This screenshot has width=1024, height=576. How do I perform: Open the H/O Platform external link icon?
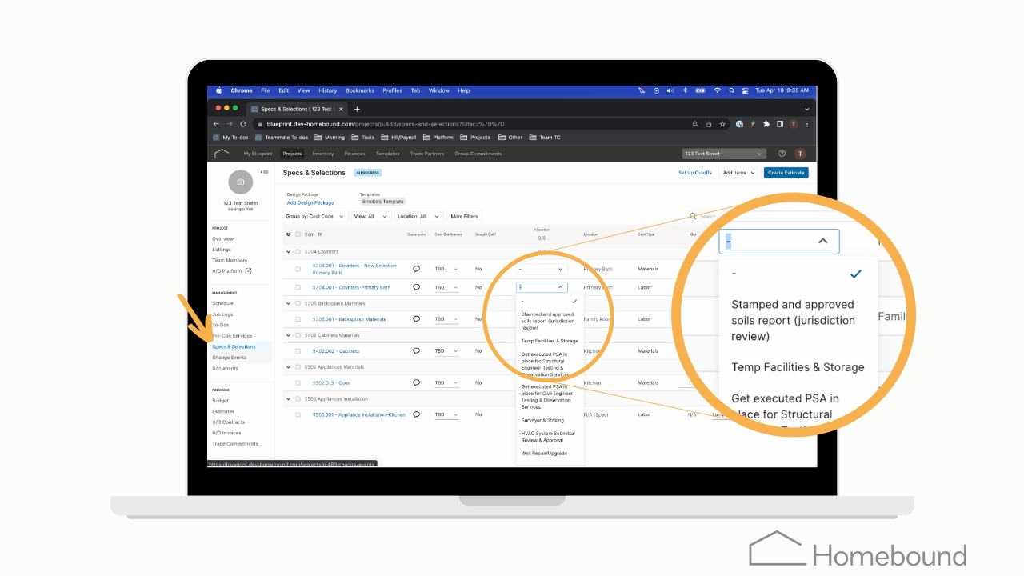[248, 271]
